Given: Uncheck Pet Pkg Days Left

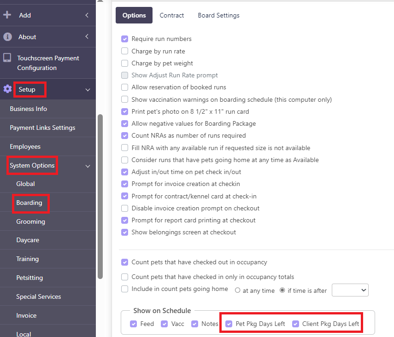Looking at the screenshot, I should [x=229, y=324].
